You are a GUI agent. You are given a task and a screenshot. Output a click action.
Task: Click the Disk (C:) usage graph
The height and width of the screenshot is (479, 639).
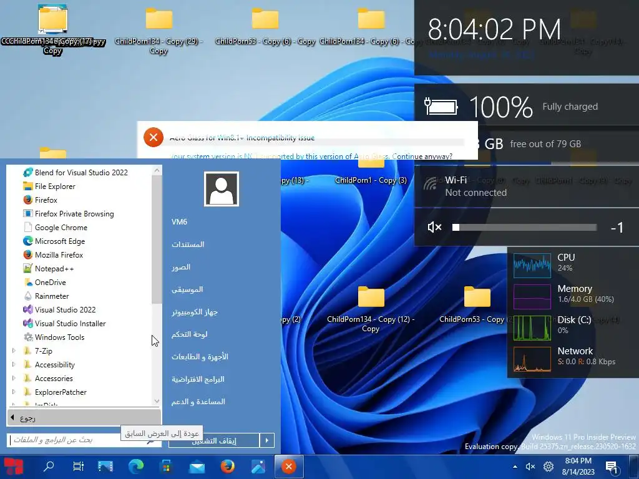(532, 328)
